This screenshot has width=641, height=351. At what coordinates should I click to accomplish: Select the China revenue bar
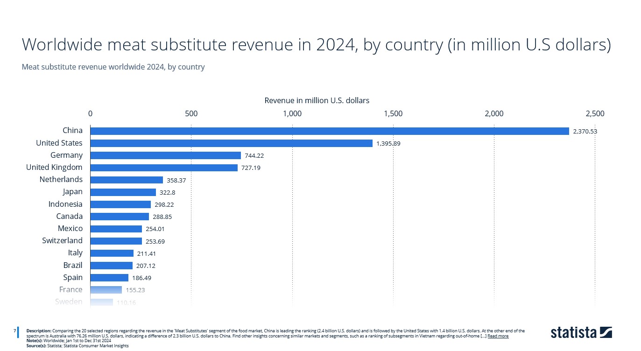tap(327, 130)
